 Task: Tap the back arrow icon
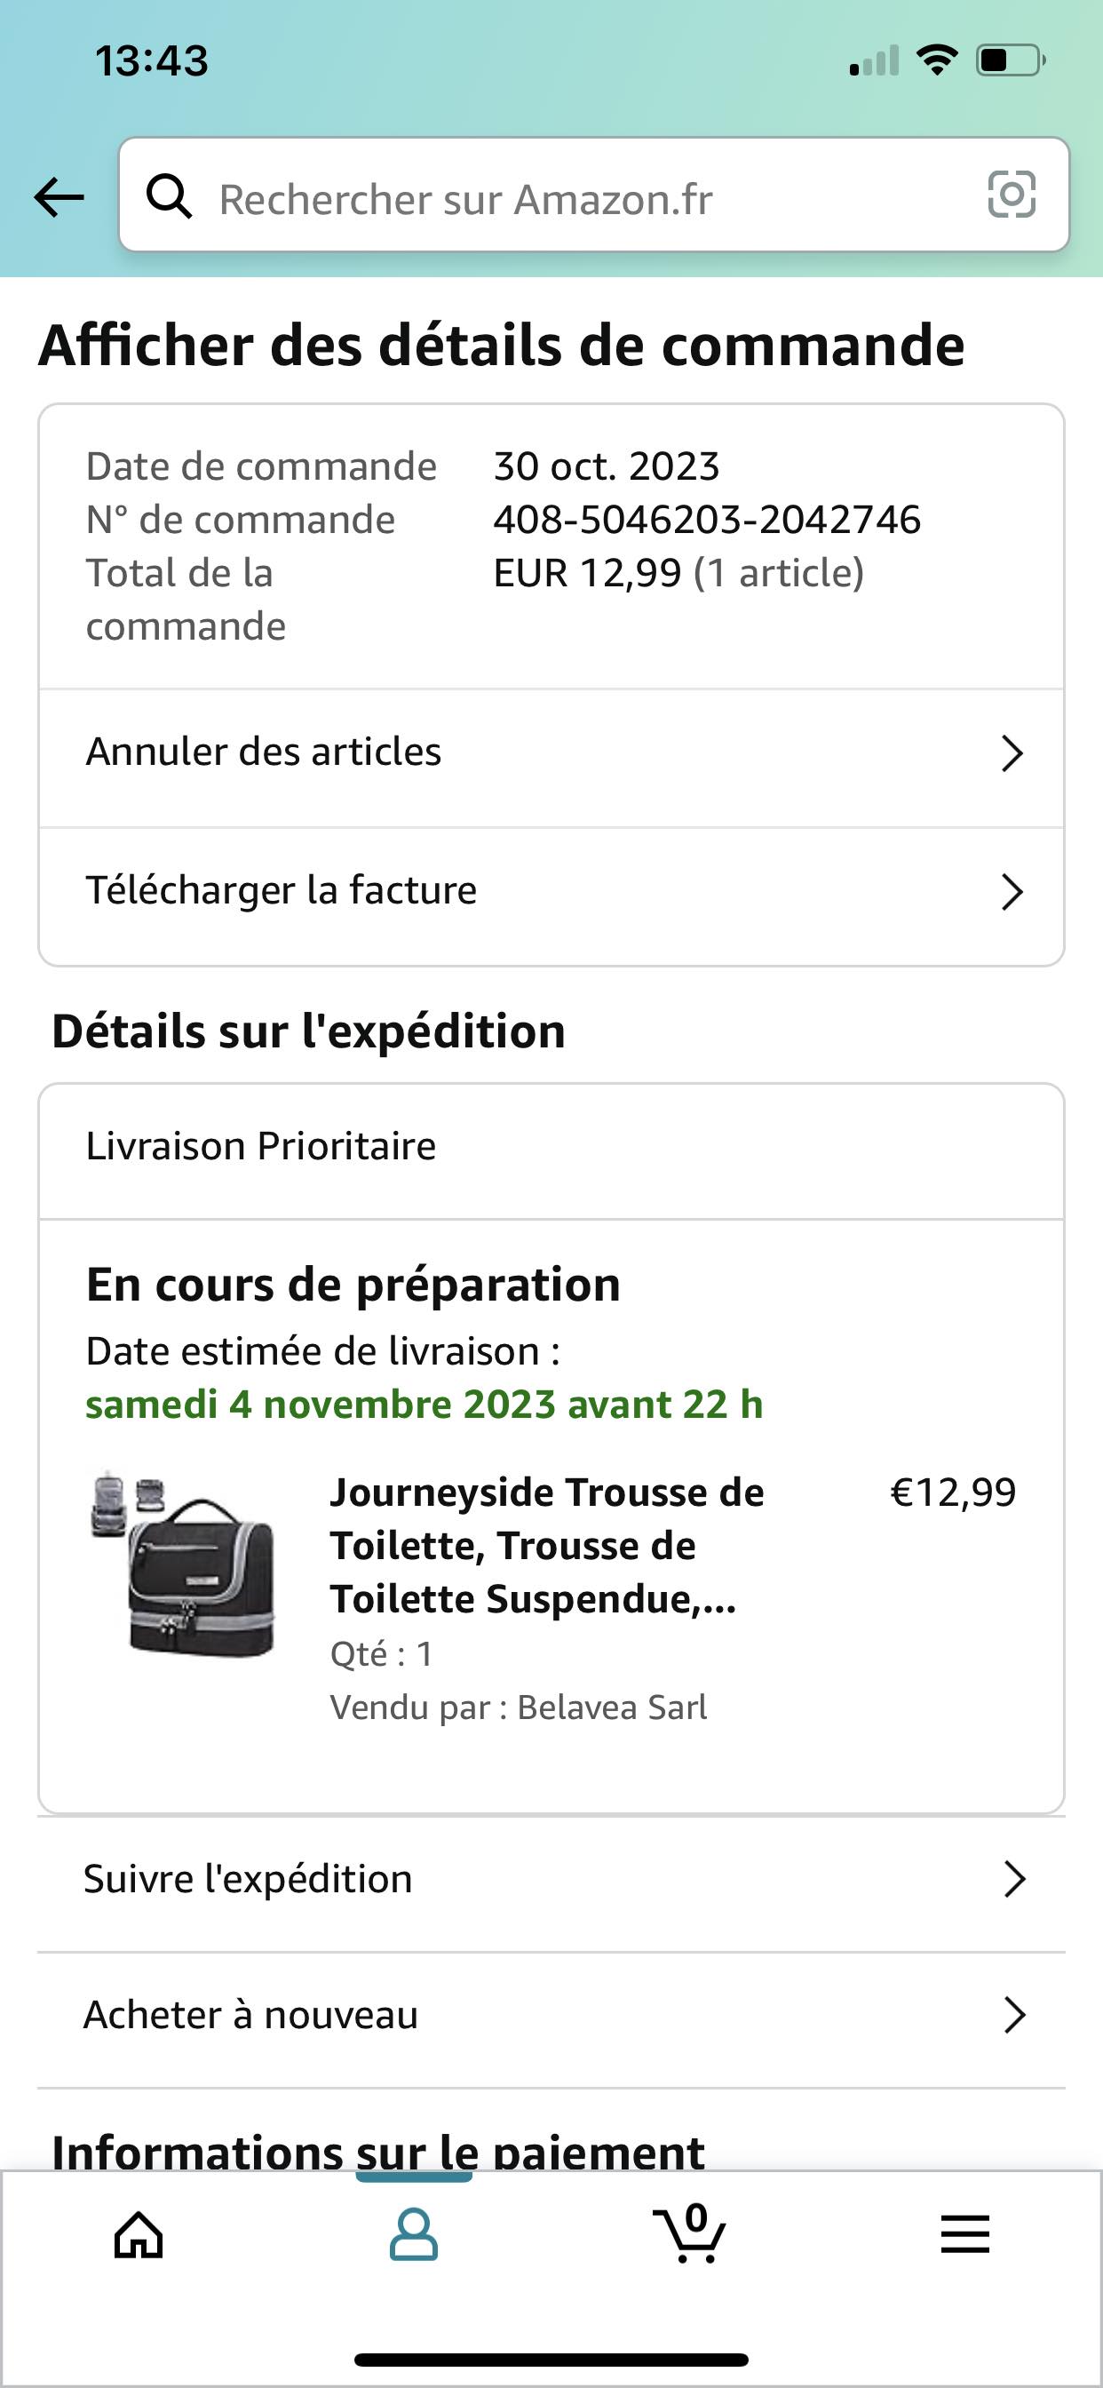pos(59,196)
